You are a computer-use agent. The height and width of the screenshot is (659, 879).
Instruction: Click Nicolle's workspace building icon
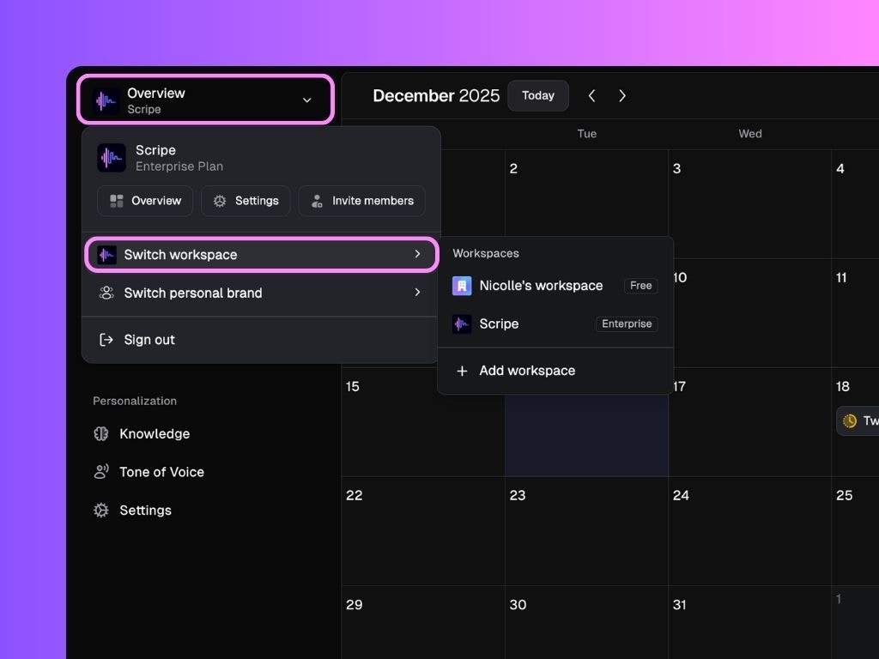462,286
